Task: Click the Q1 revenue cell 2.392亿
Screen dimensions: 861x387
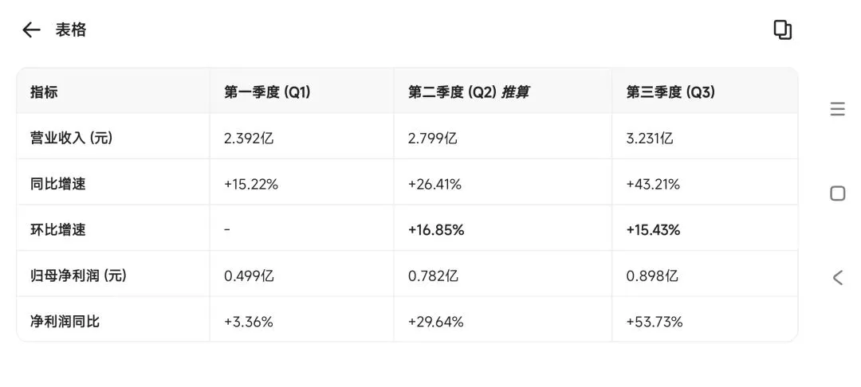Action: (249, 138)
